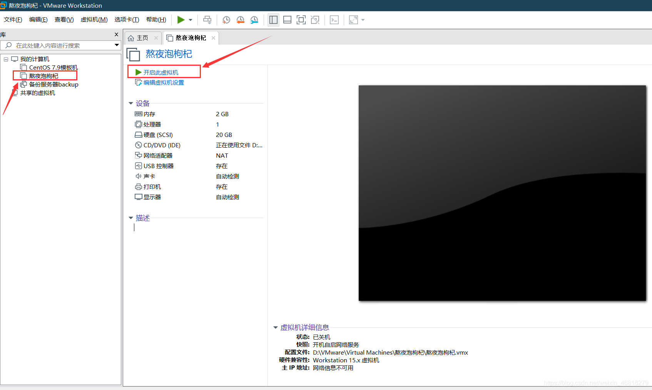The height and width of the screenshot is (390, 652).
Task: Switch to the 主页 tab
Action: coord(142,38)
